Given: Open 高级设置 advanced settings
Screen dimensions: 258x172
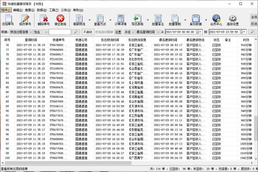Looking at the screenshot, I should [233, 19].
